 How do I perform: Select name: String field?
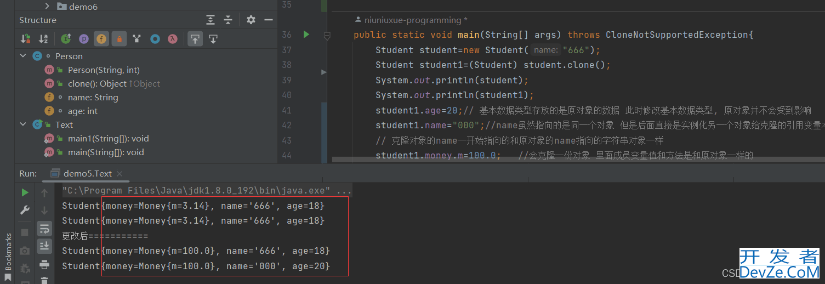(93, 97)
